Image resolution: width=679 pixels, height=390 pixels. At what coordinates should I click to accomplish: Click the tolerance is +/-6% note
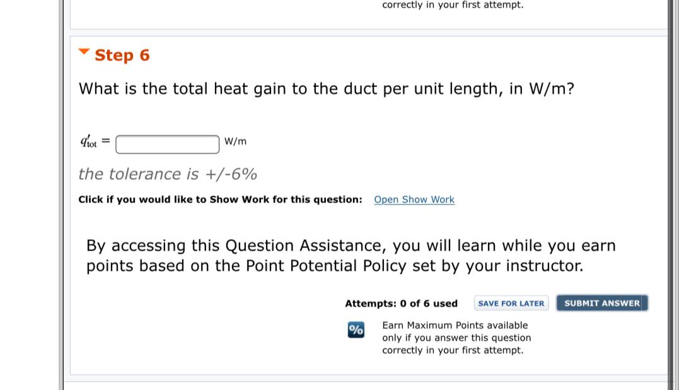coord(168,174)
